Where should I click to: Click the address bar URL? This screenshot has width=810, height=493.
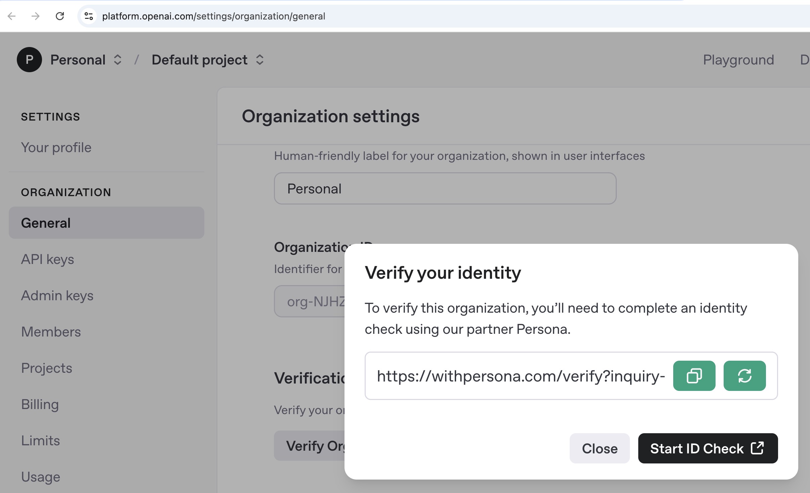point(213,16)
